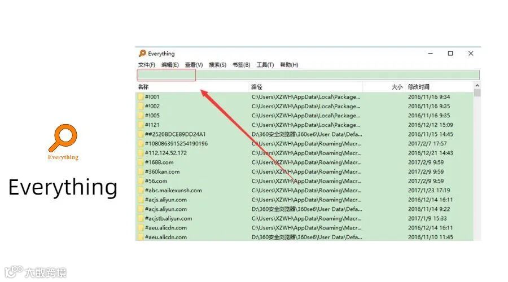Click folder icon of #abc.maikexunsh.com

click(x=141, y=191)
